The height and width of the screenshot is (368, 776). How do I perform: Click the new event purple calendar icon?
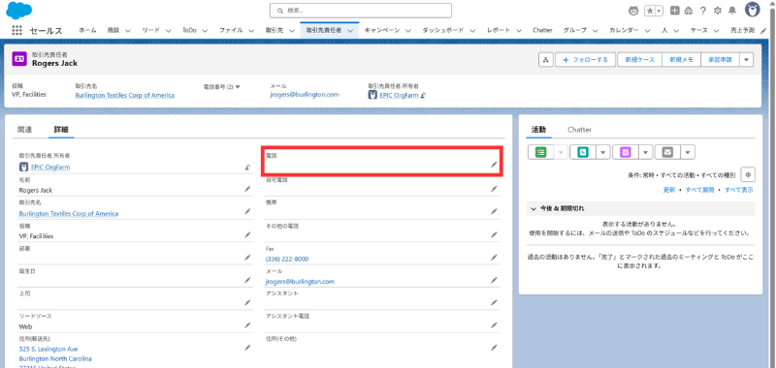625,152
